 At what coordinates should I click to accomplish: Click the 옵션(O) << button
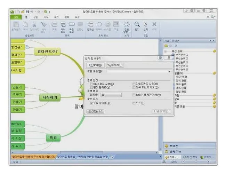(x=95, y=111)
